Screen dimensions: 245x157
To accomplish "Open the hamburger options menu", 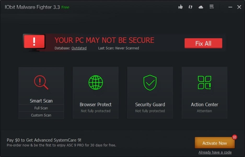I will pyautogui.click(x=212, y=7).
